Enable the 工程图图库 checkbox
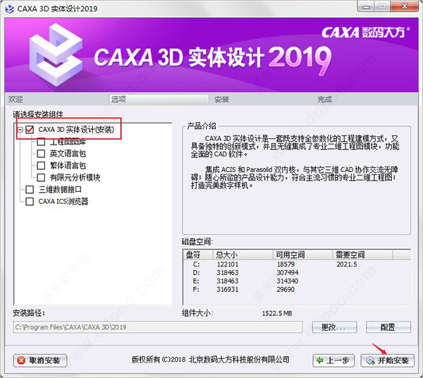The image size is (423, 378). [41, 142]
